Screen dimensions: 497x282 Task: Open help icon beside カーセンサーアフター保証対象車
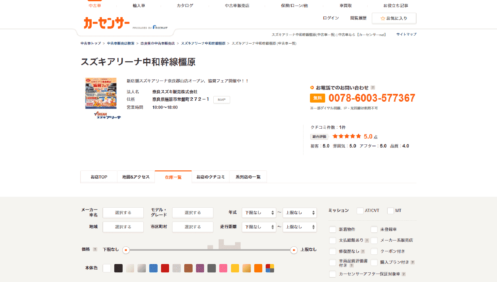click(x=403, y=274)
